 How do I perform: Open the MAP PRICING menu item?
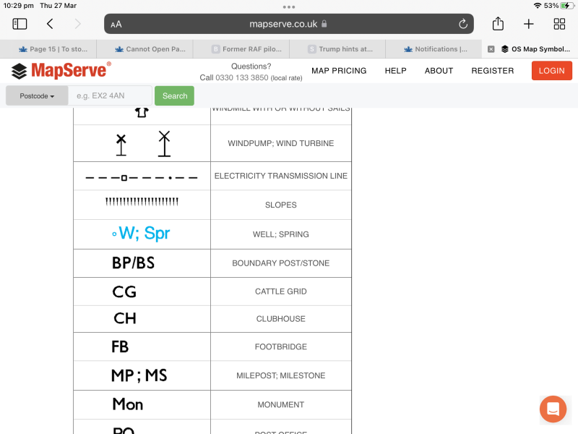[x=339, y=71]
